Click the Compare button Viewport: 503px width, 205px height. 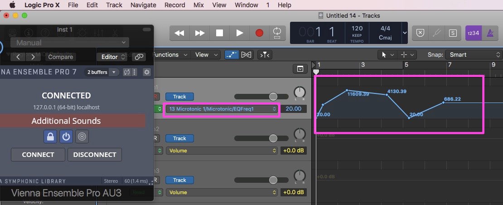click(61, 57)
